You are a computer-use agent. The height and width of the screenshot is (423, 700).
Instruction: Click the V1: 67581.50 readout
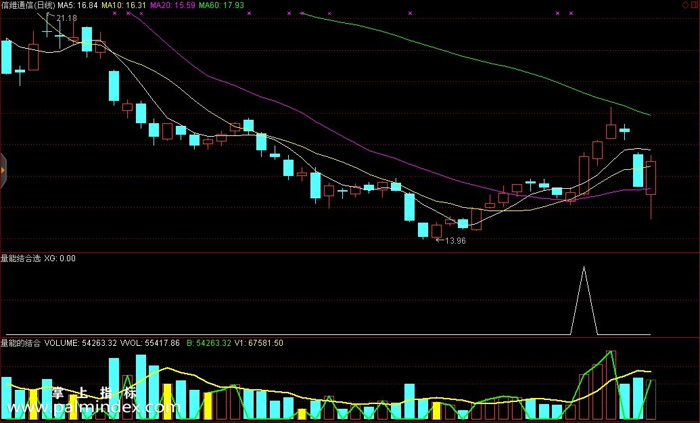point(259,343)
